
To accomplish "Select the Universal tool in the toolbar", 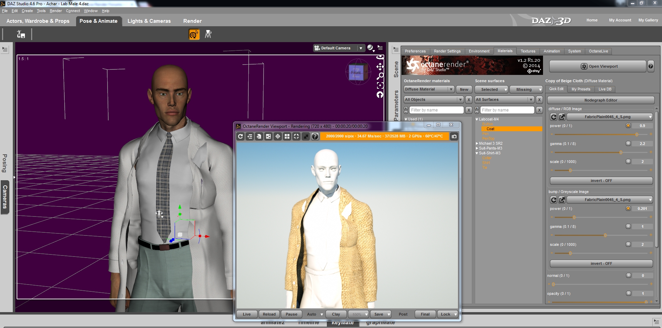I will [194, 34].
